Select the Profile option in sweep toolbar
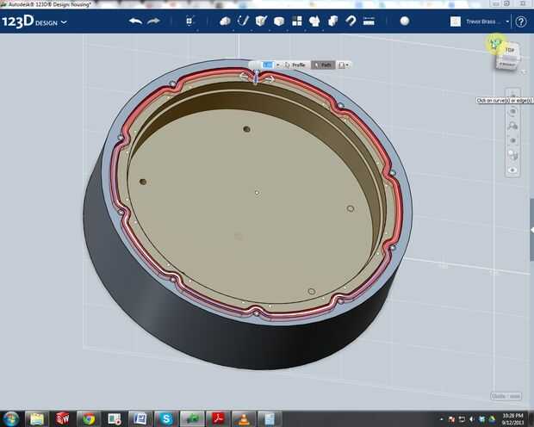This screenshot has width=534, height=427. 295,65
